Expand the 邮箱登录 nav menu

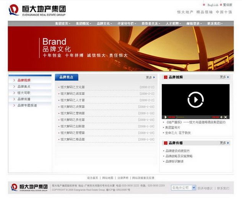pyautogui.click(x=194, y=24)
